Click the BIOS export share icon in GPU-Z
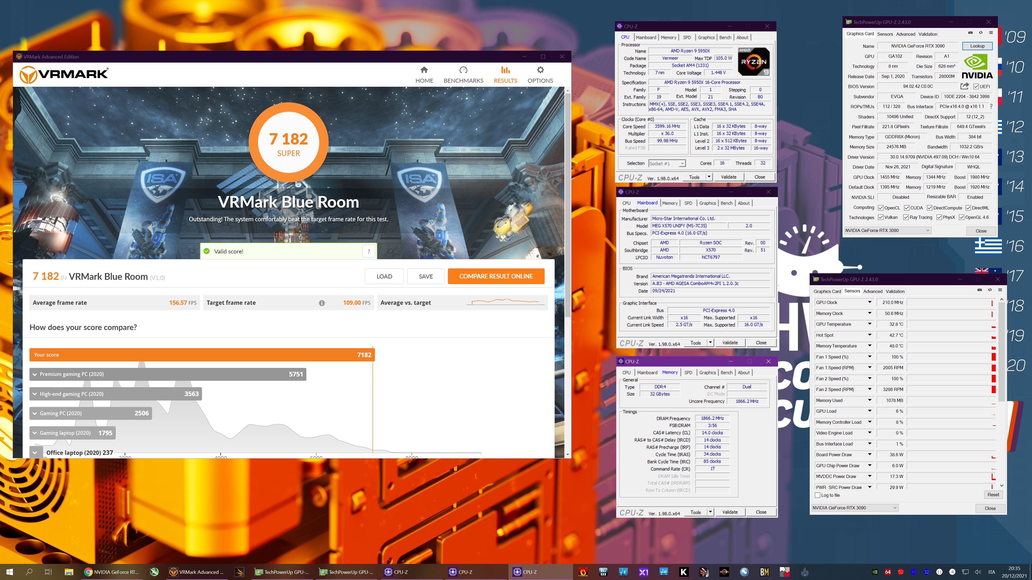Image resolution: width=1032 pixels, height=580 pixels. (x=964, y=86)
